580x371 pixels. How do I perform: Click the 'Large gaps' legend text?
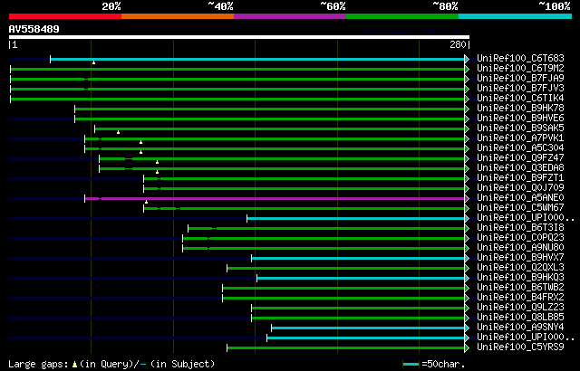pos(38,365)
